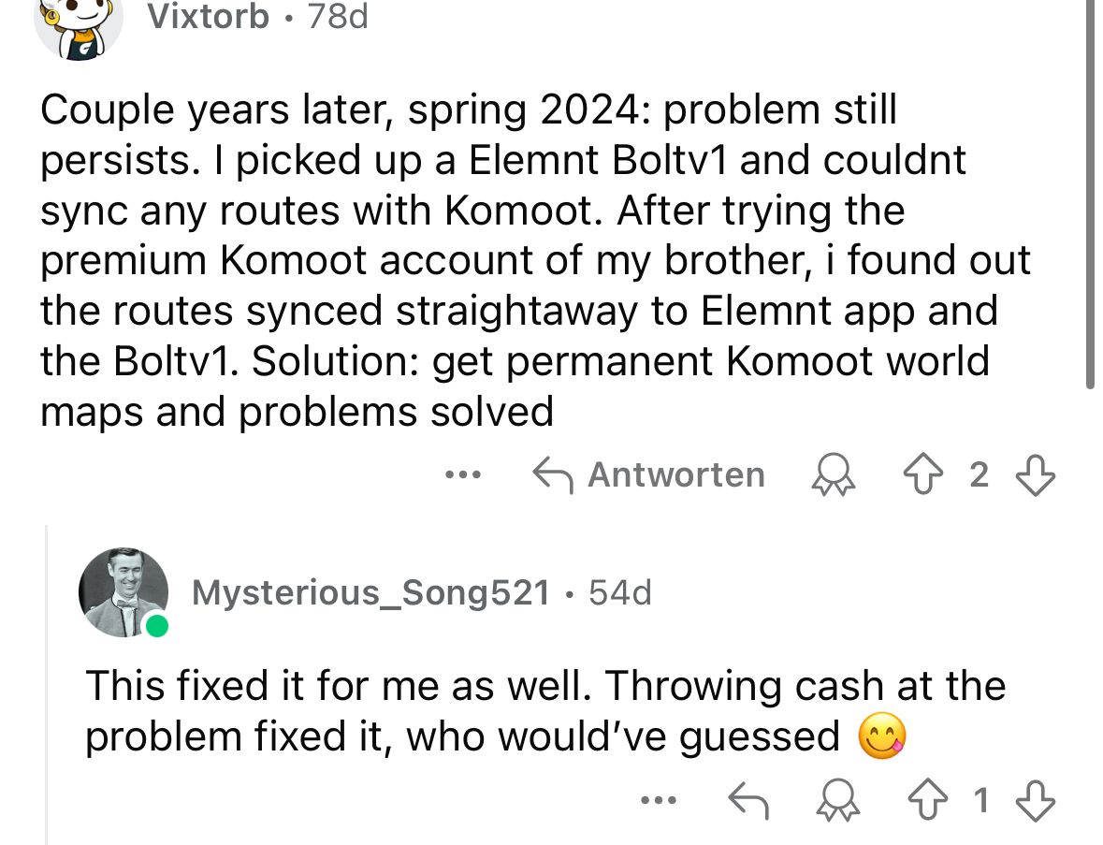This screenshot has width=1103, height=845.
Task: Open Vixtorb's profile via username
Action: click(x=208, y=16)
